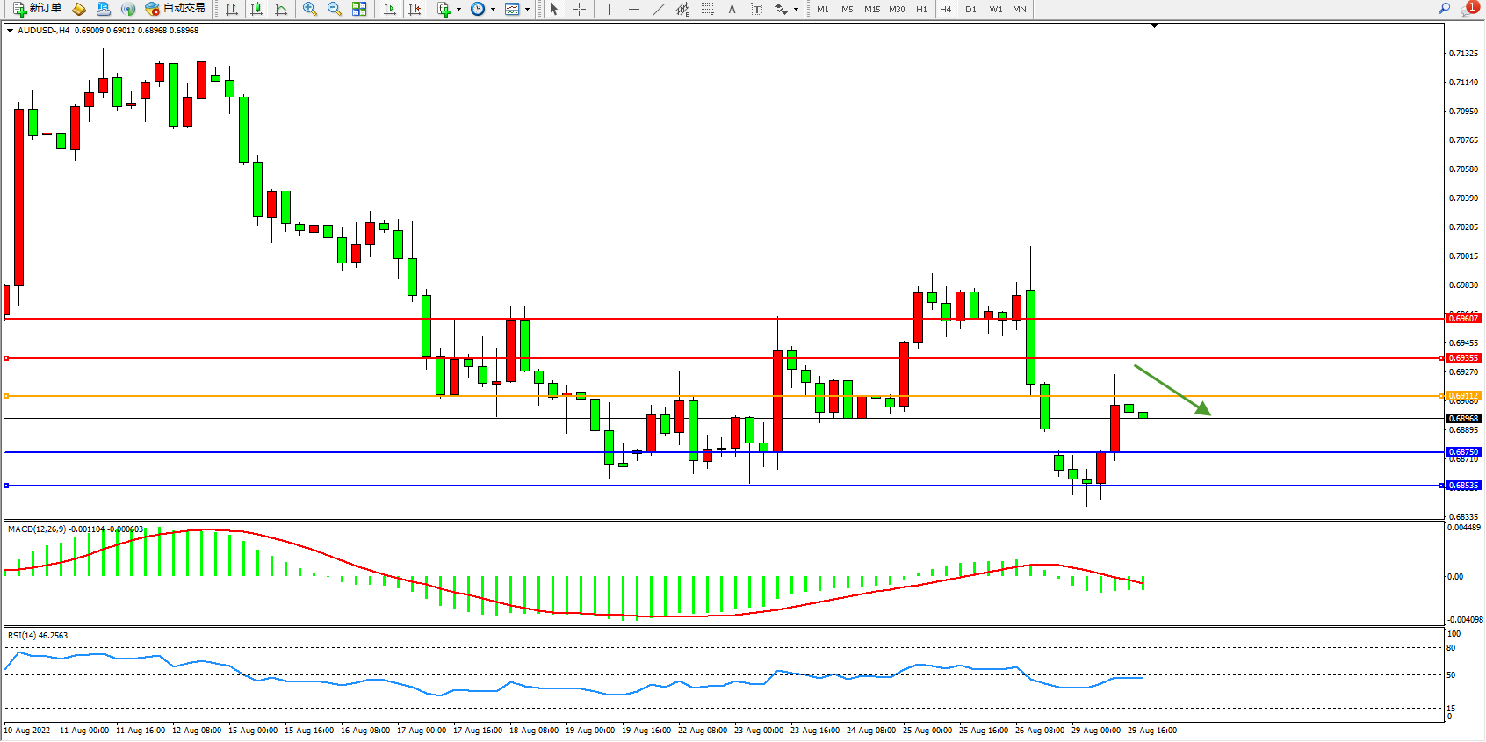Select the crosshair tool
This screenshot has height=742, width=1486.
tap(580, 9)
